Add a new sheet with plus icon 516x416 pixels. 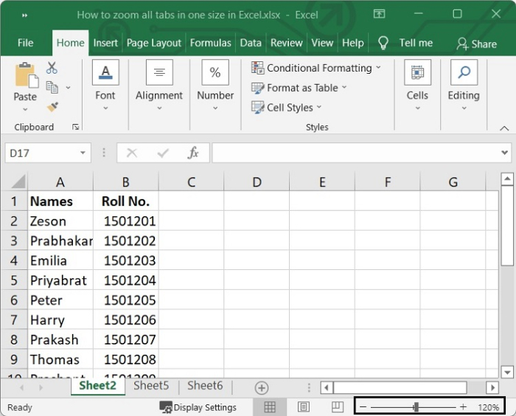point(262,388)
